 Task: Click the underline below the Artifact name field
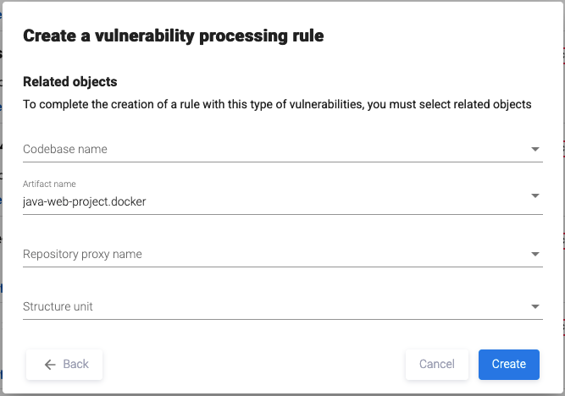click(x=282, y=214)
